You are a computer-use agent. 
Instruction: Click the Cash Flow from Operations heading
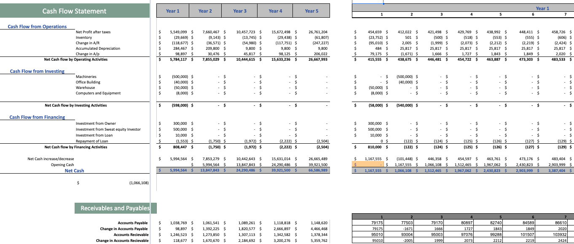[x=37, y=27]
